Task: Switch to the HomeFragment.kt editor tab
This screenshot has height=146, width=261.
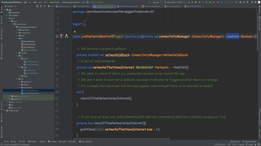Action: 173,6
